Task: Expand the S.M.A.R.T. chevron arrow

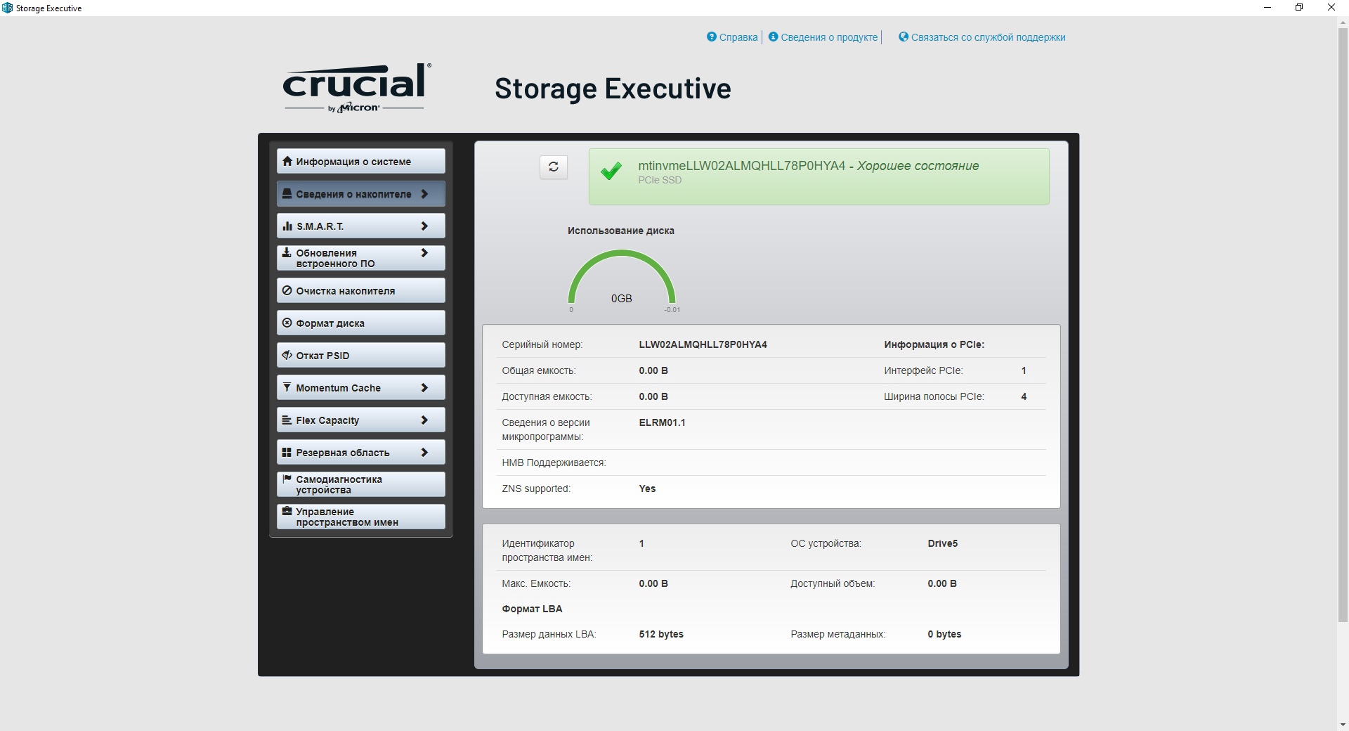Action: point(424,226)
